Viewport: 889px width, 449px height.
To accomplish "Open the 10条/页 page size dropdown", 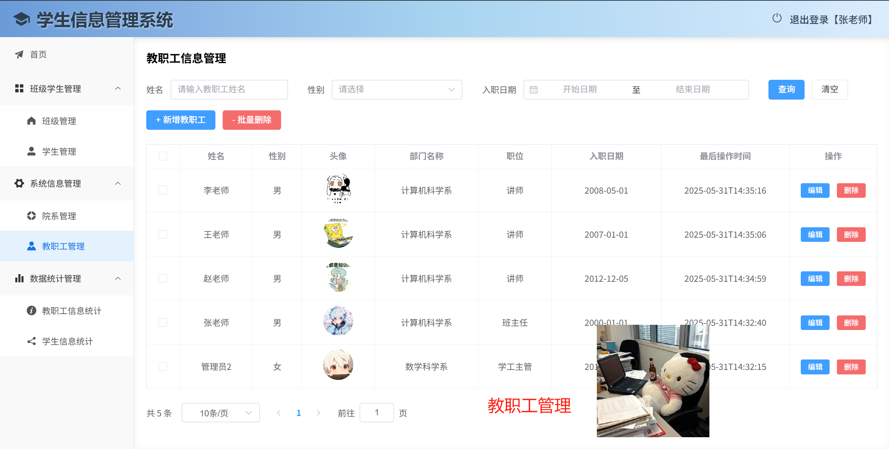I will (x=221, y=413).
